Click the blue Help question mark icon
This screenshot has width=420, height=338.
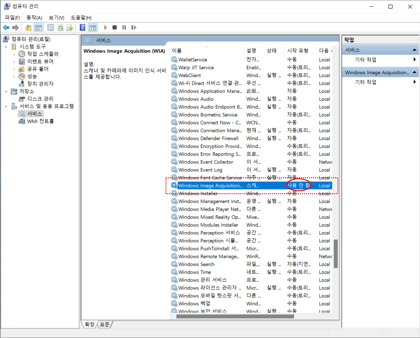[x=83, y=28]
